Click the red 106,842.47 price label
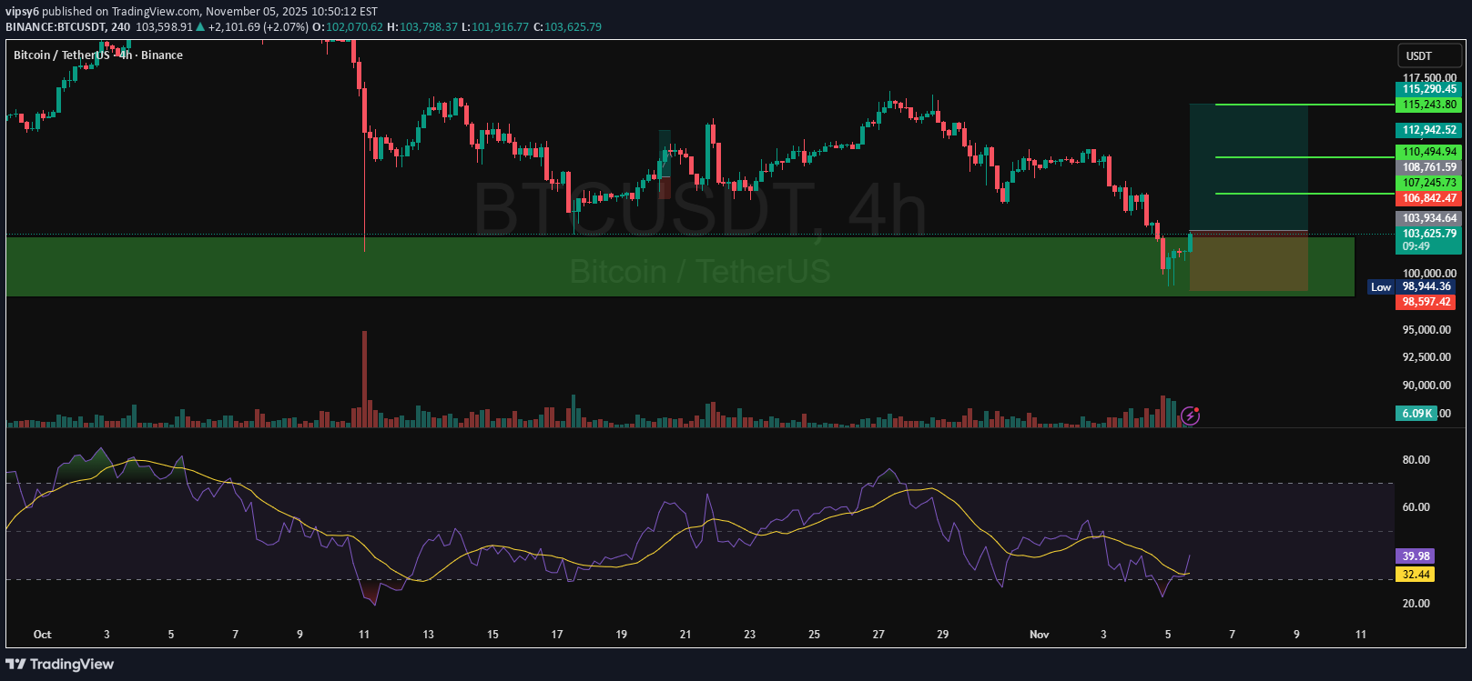This screenshot has width=1472, height=681. [x=1428, y=198]
